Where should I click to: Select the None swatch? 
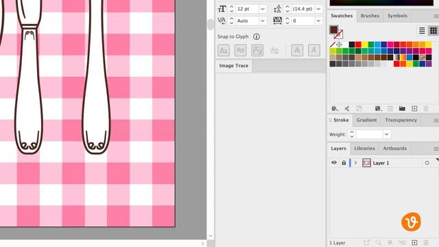tap(333, 45)
